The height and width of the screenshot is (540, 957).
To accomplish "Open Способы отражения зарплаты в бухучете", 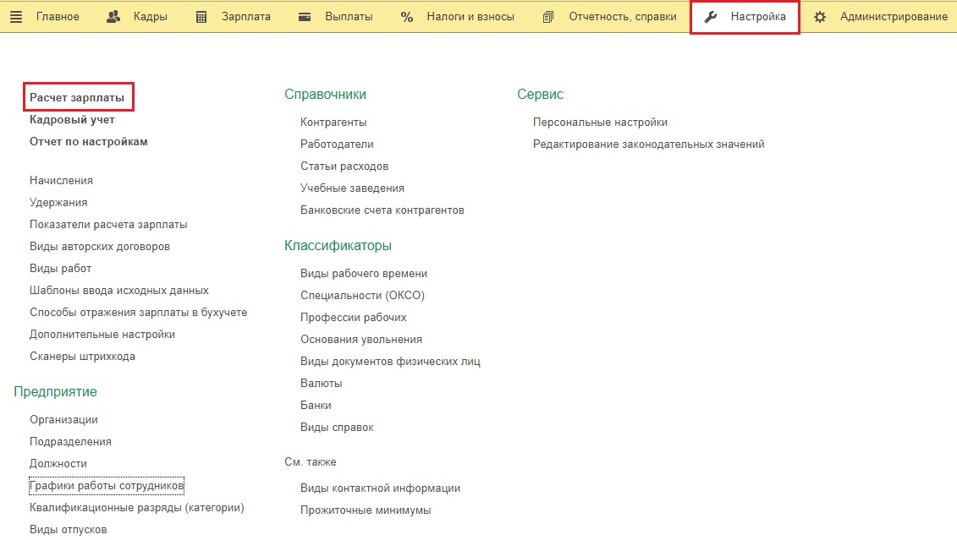I will pyautogui.click(x=139, y=312).
